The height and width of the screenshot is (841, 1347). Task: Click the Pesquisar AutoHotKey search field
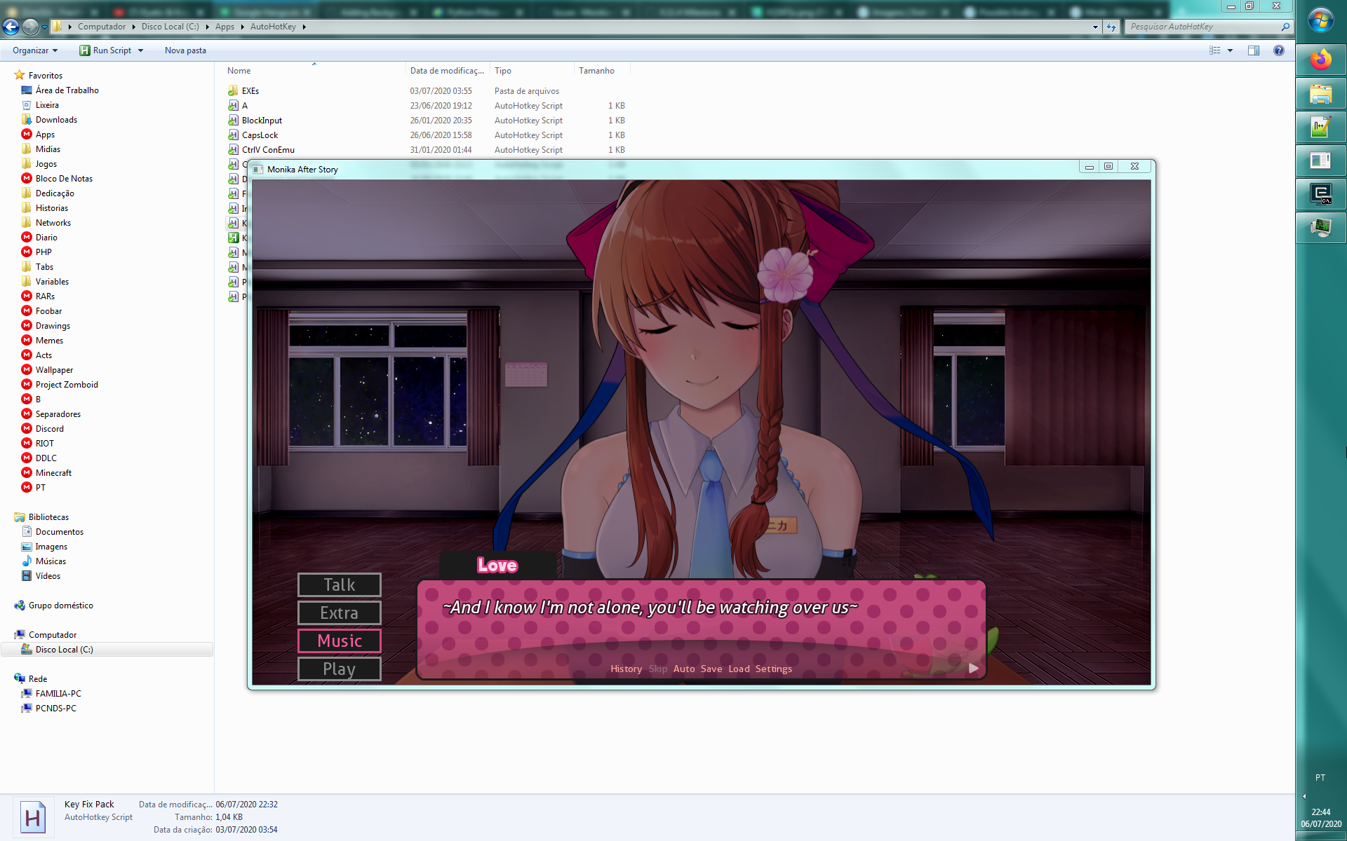pos(1203,27)
